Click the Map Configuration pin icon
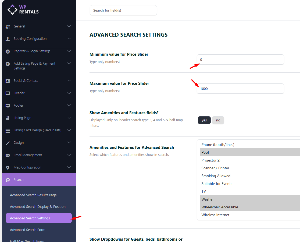 coord(8,167)
